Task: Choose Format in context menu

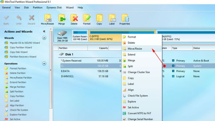Action: (142, 37)
